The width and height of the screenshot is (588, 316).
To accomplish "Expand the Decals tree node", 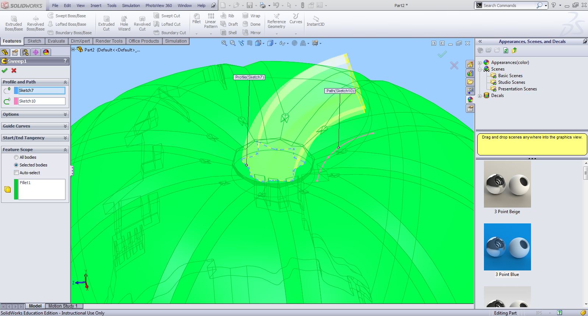I will [480, 96].
